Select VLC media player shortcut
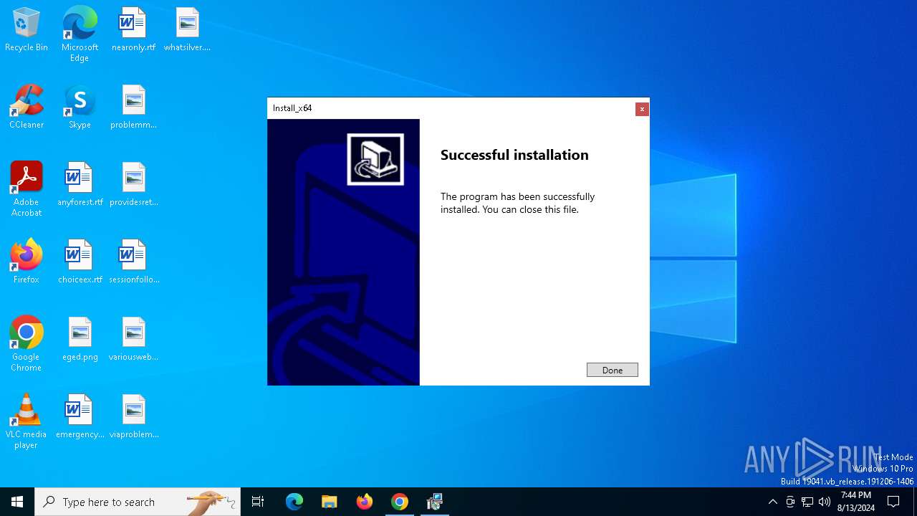The height and width of the screenshot is (516, 917). click(x=27, y=421)
